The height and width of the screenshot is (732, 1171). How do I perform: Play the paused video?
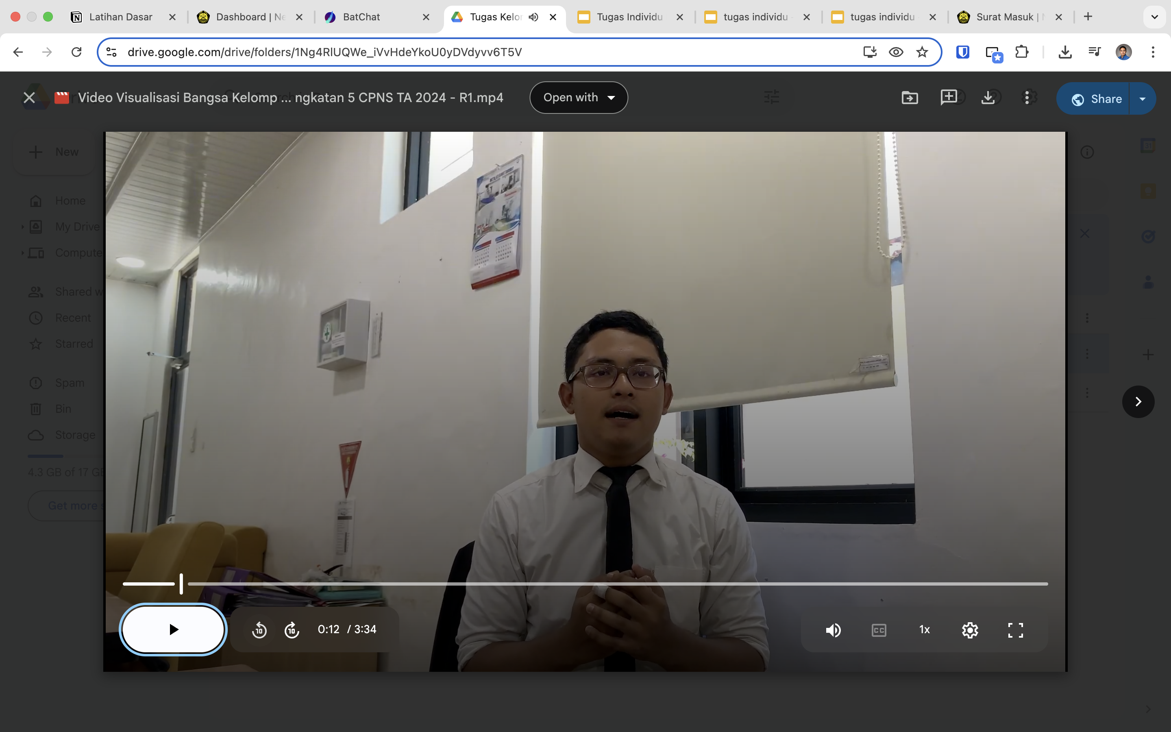point(173,630)
